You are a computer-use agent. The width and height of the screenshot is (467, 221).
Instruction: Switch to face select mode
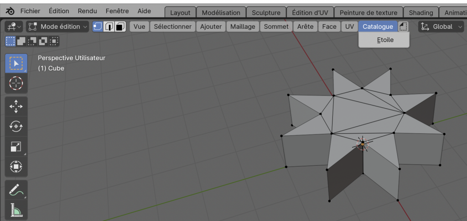pyautogui.click(x=120, y=26)
